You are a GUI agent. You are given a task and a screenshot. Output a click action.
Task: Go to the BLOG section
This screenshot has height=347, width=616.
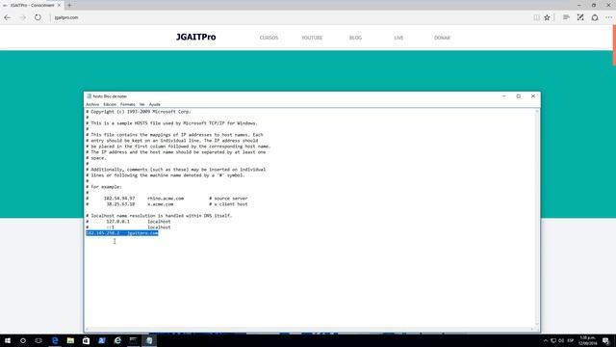(x=355, y=38)
